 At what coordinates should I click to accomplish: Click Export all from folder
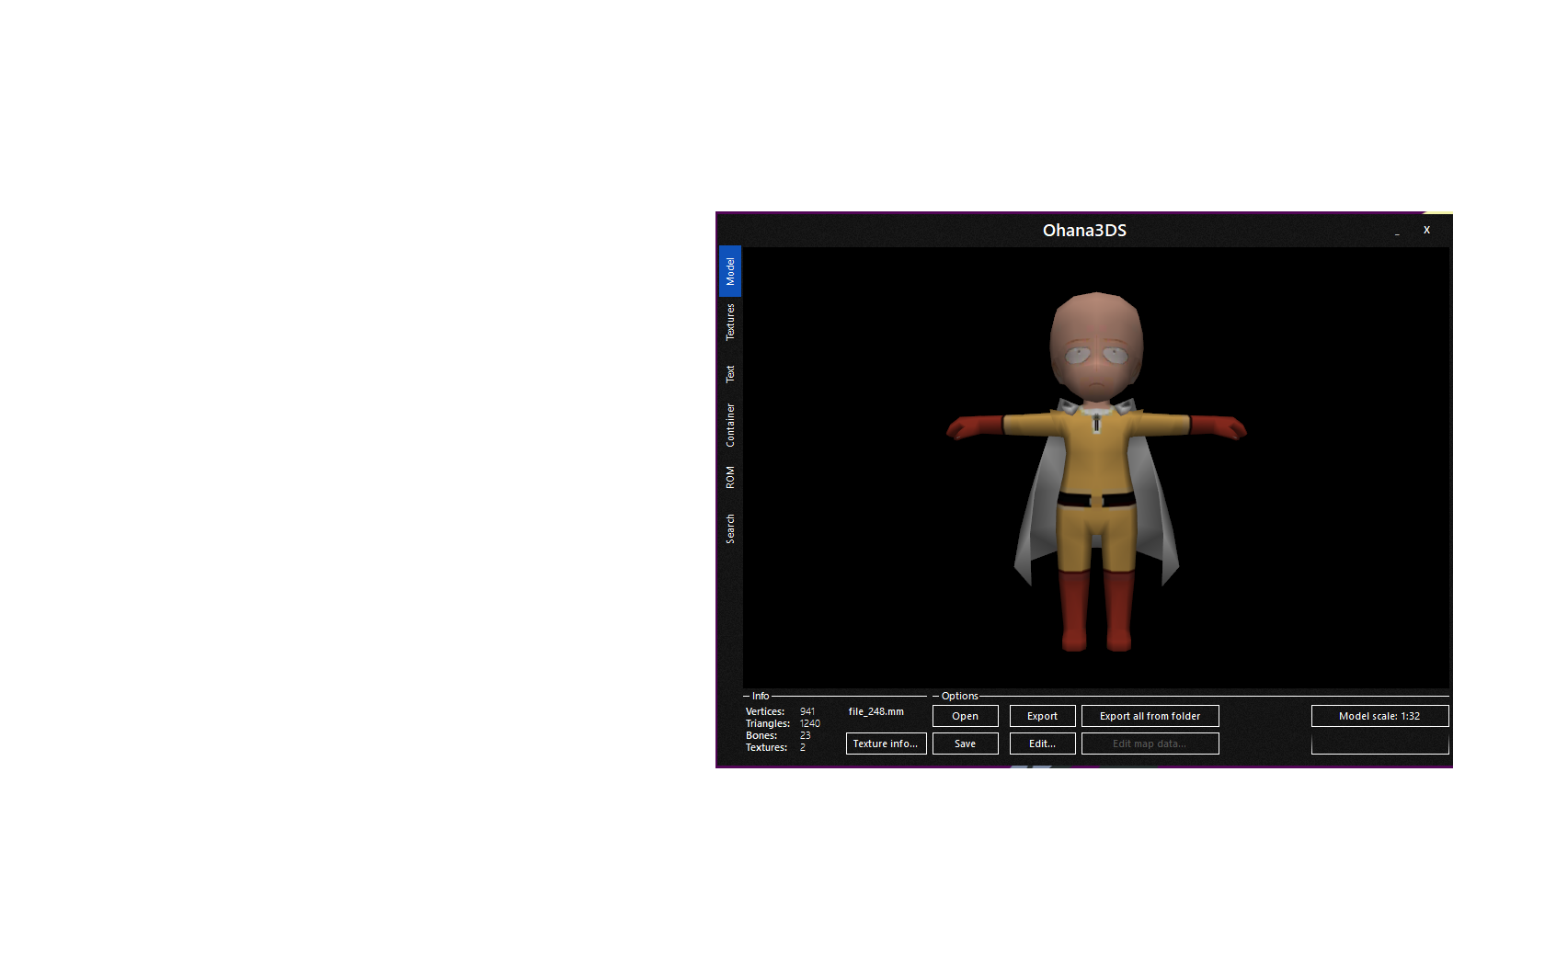click(x=1150, y=716)
